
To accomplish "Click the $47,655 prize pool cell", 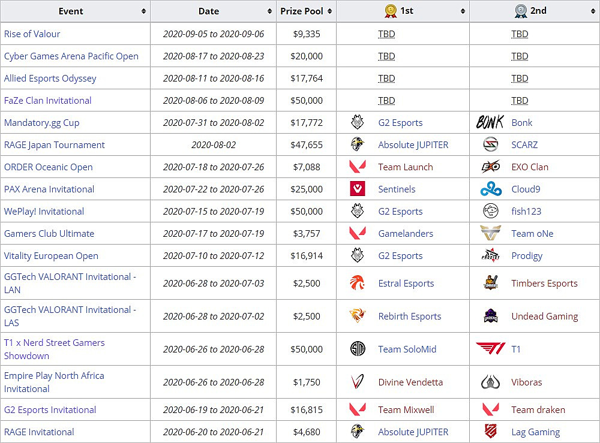I will coord(307,144).
